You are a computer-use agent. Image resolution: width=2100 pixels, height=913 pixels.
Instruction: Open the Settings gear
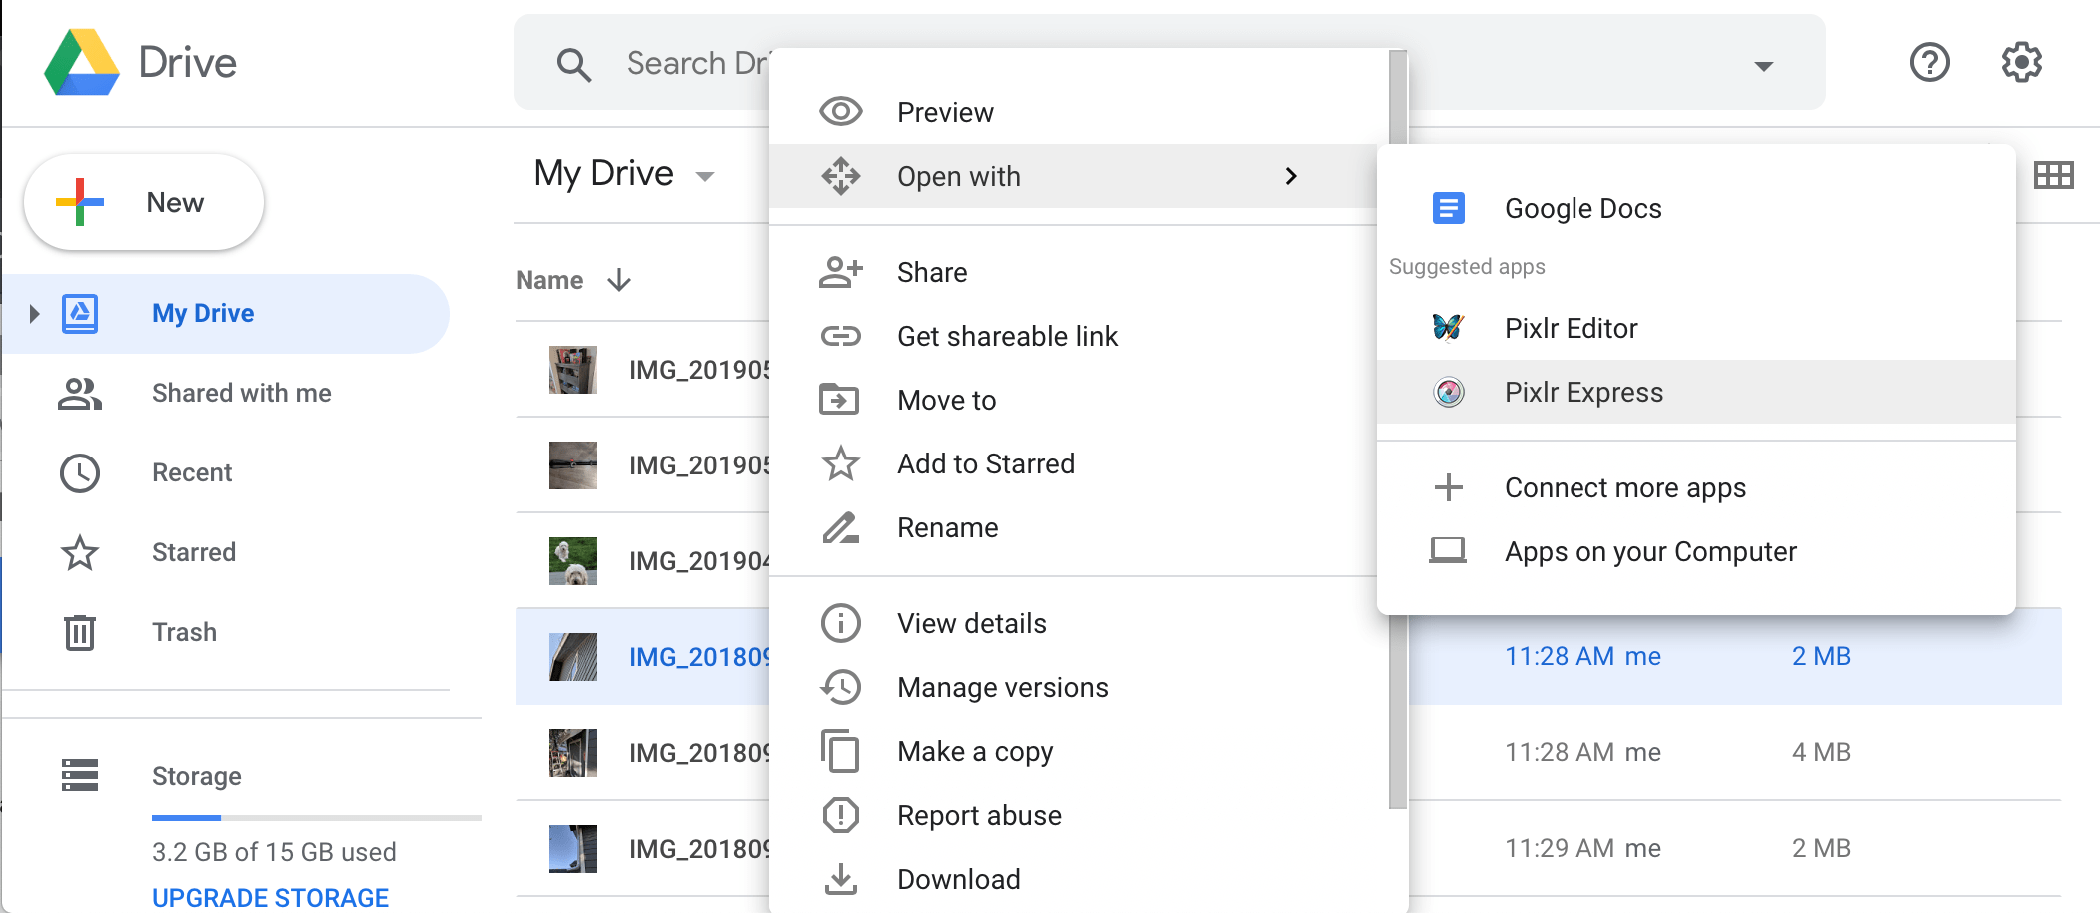[2021, 62]
